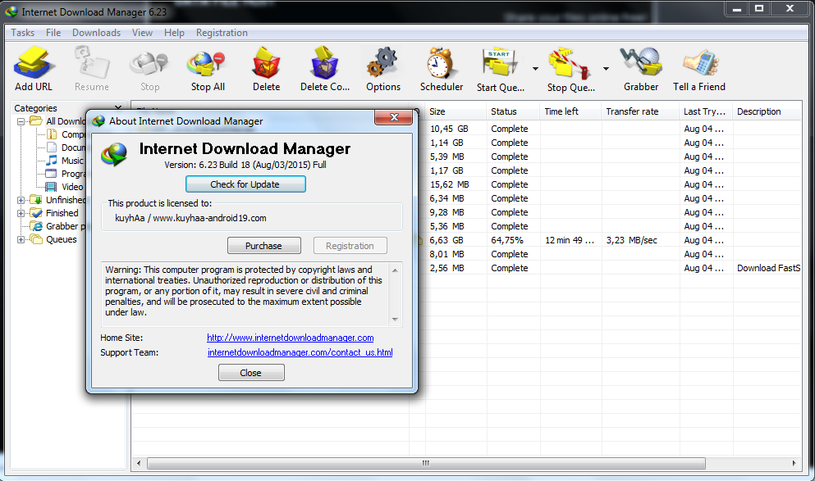Image resolution: width=815 pixels, height=481 pixels.
Task: Sort by the Time left column header
Action: (570, 111)
